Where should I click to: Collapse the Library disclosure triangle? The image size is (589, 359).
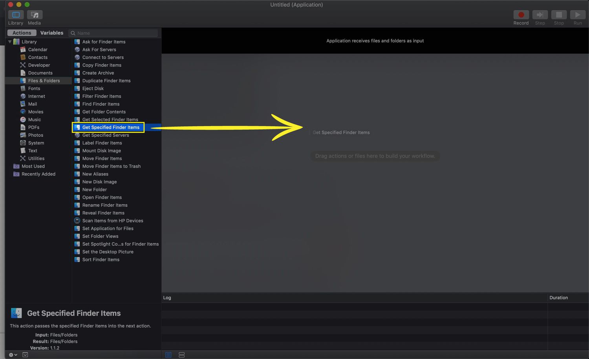(10, 42)
